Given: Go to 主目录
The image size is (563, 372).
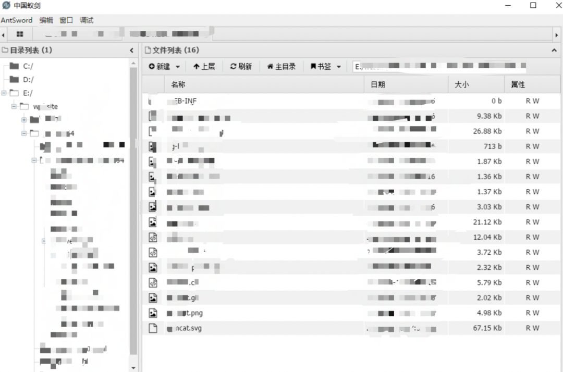Looking at the screenshot, I should (281, 66).
